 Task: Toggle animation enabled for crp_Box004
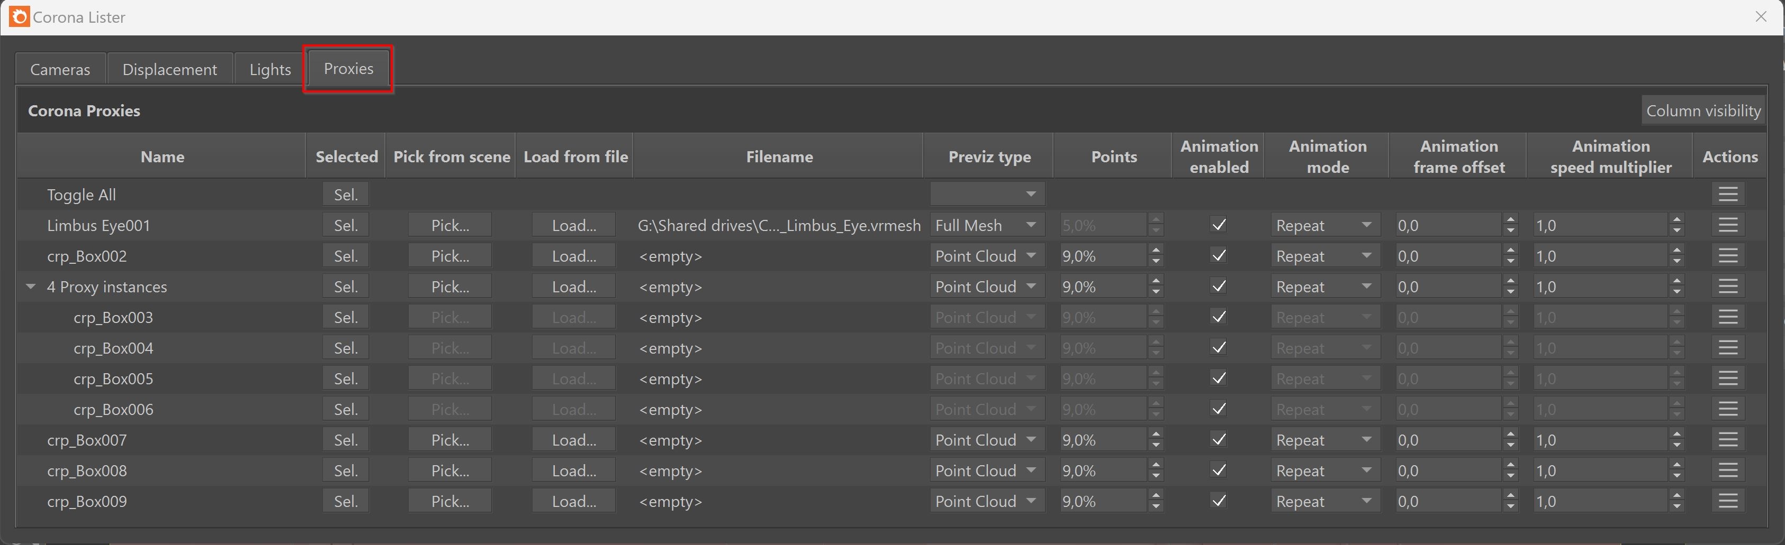(x=1218, y=348)
